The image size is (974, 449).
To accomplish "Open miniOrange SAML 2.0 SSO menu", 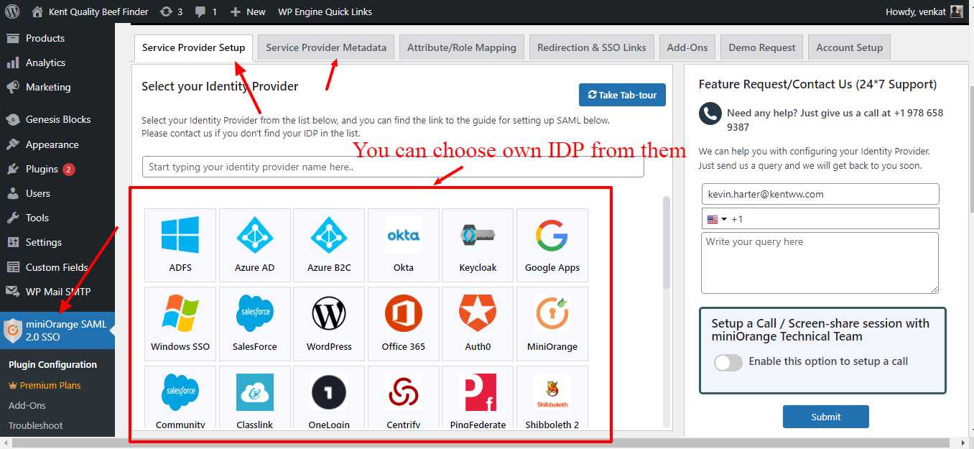I will [x=57, y=330].
